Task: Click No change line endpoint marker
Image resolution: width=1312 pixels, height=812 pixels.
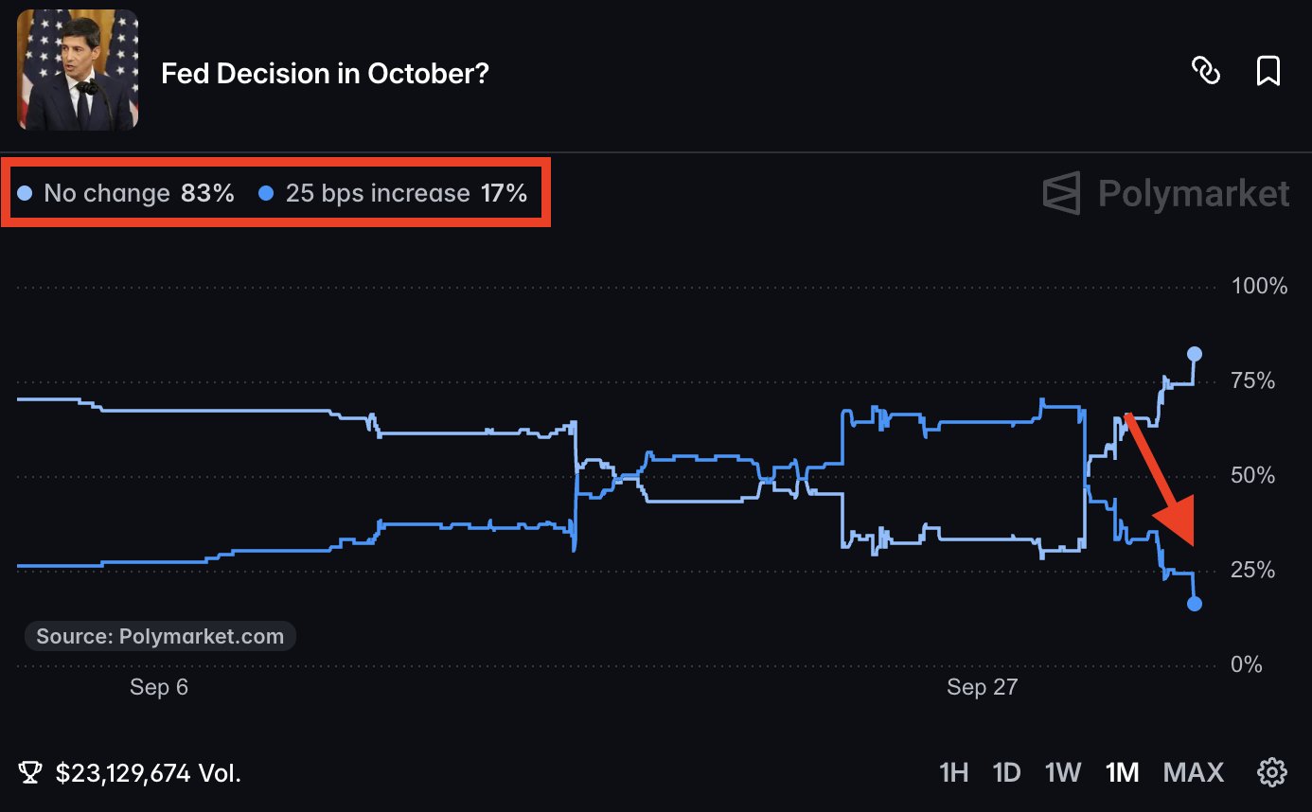Action: click(1195, 354)
